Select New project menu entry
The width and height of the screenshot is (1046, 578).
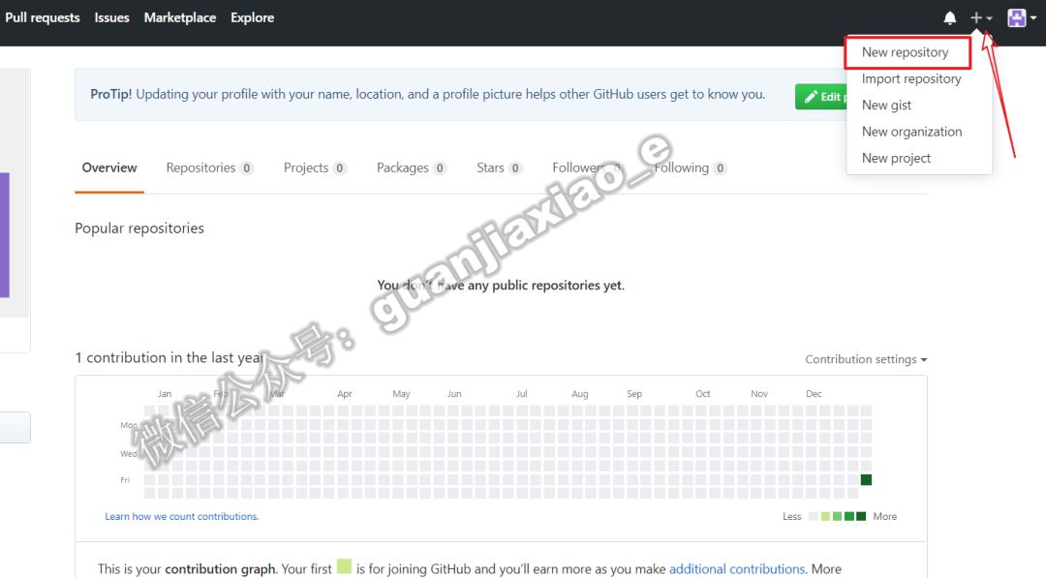tap(896, 158)
